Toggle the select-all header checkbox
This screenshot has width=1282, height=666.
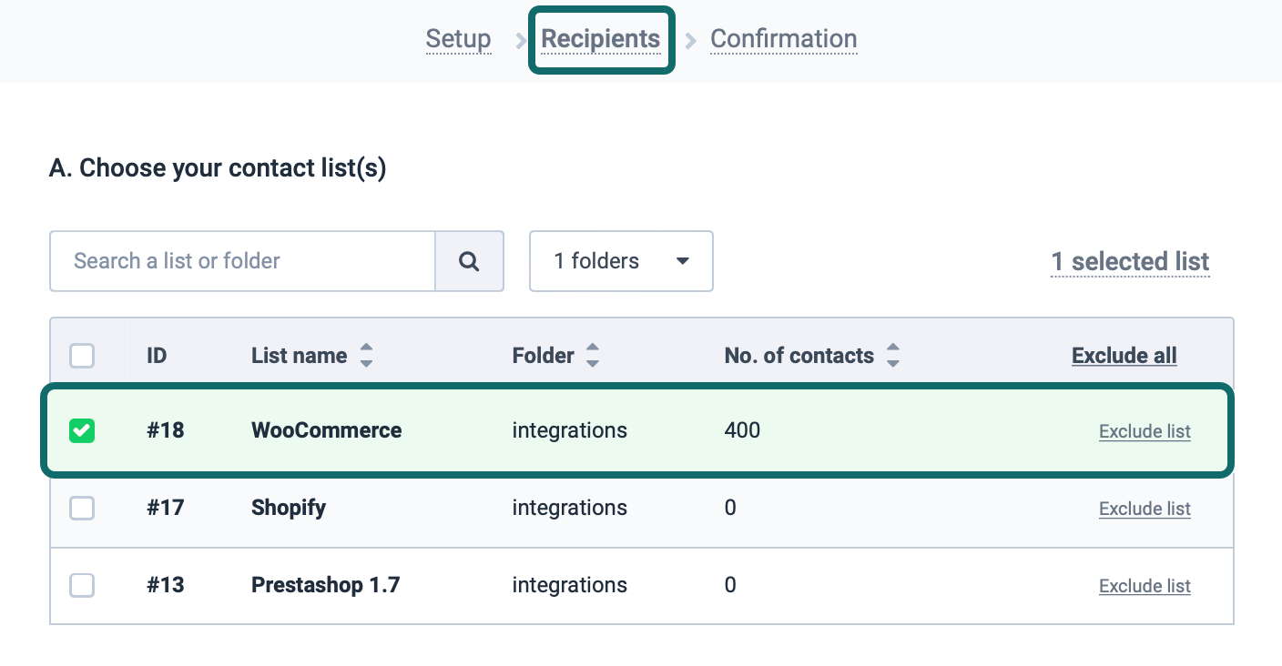(82, 356)
